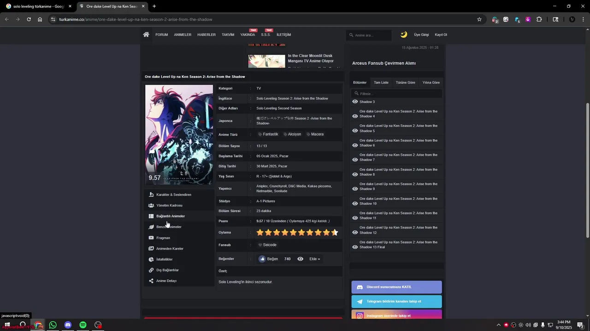Viewport: 590px width, 331px height.
Task: Click the Beğen thumbs-up button
Action: (x=268, y=259)
